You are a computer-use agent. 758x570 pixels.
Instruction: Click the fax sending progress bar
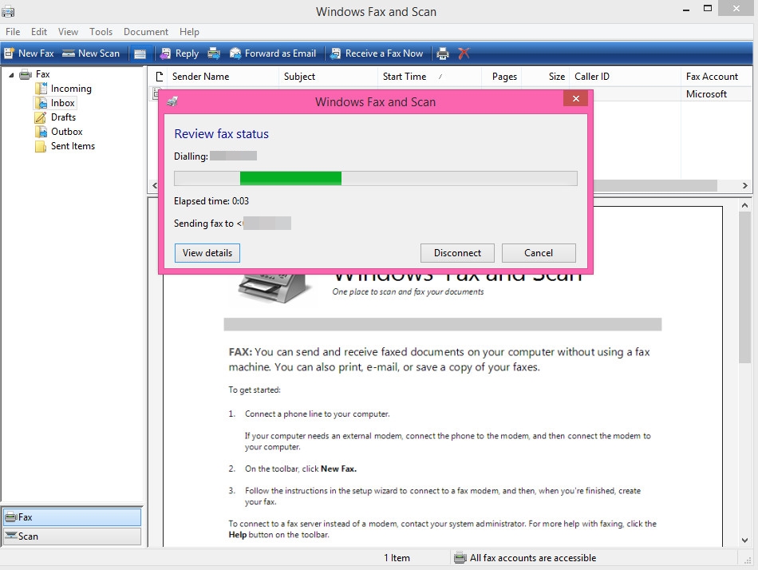point(375,178)
